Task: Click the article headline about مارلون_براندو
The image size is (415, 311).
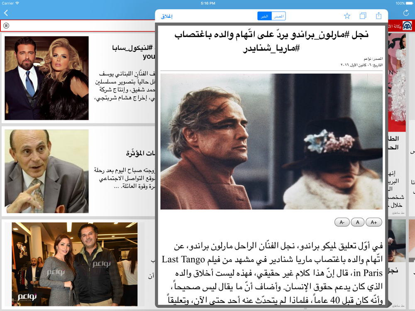Action: point(271,41)
